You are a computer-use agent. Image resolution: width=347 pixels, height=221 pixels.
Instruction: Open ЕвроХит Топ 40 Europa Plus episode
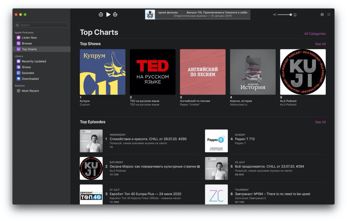click(x=145, y=194)
